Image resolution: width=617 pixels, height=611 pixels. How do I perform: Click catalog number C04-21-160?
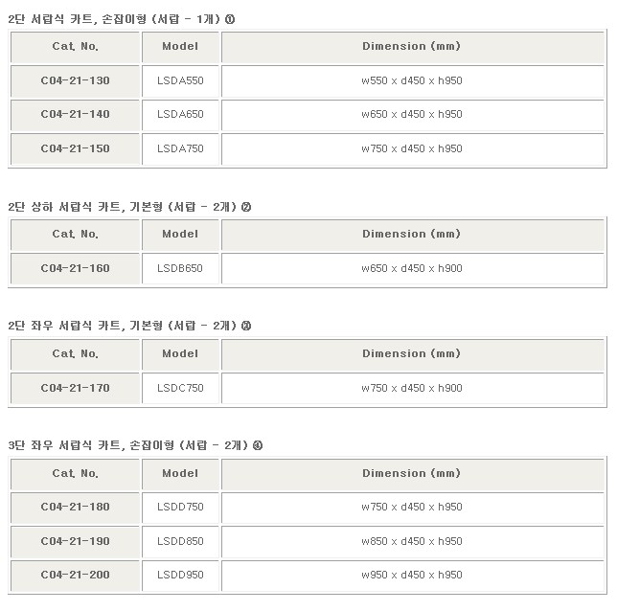tap(75, 269)
